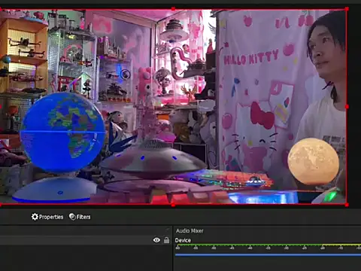Open the Filters dialog for the source
361x271 pixels.
coord(80,217)
